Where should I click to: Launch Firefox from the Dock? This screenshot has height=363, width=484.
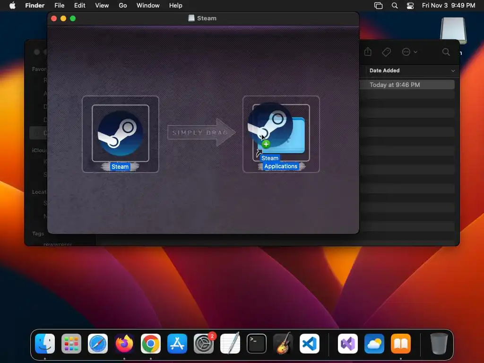click(x=124, y=344)
